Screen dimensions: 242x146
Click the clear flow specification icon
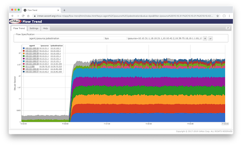(x=205, y=39)
